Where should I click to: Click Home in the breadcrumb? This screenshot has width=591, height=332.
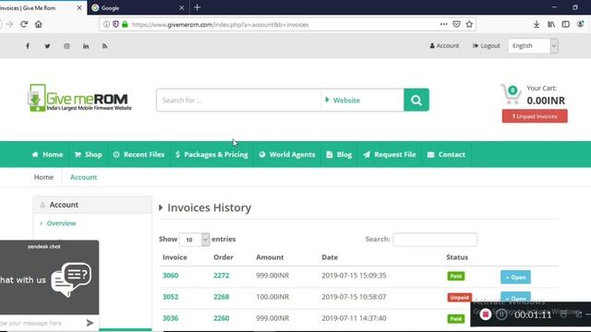point(43,177)
